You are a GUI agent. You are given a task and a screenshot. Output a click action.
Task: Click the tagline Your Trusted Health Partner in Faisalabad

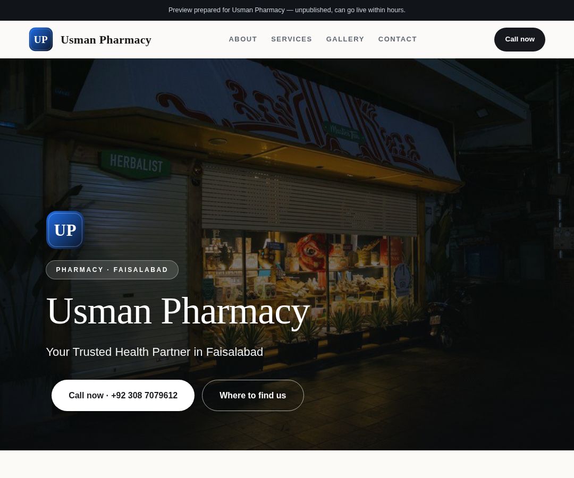coord(155,352)
